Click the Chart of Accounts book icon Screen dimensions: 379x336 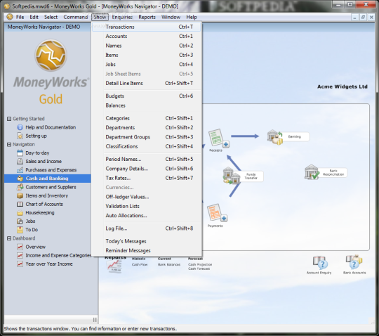20,204
